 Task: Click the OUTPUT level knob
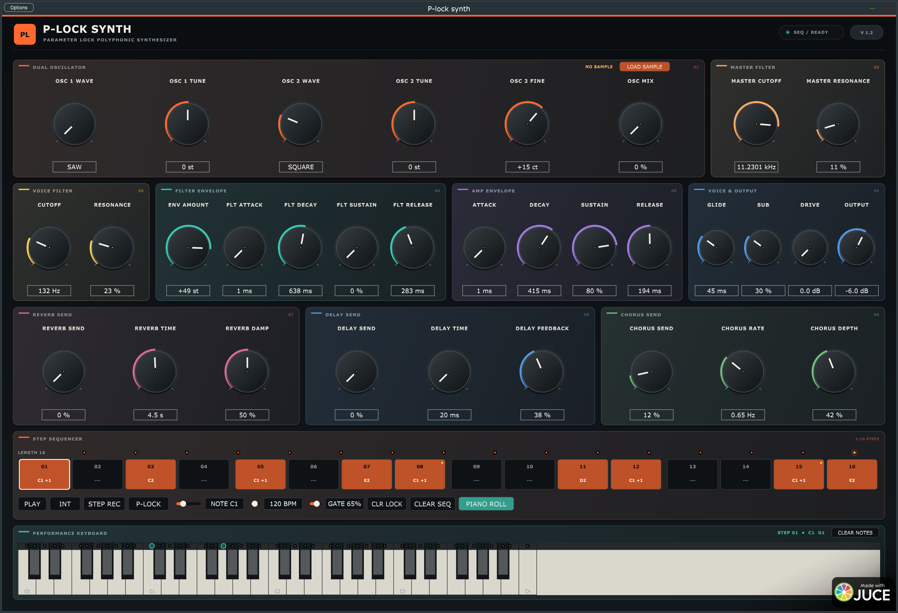tap(856, 247)
